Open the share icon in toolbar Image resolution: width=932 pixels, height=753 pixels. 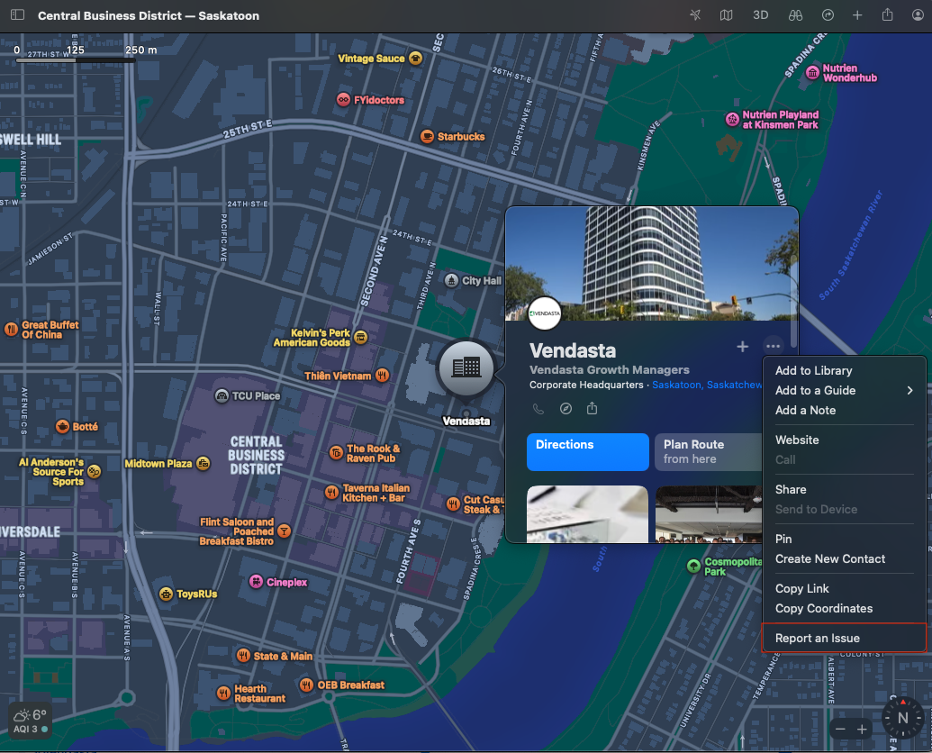coord(887,14)
